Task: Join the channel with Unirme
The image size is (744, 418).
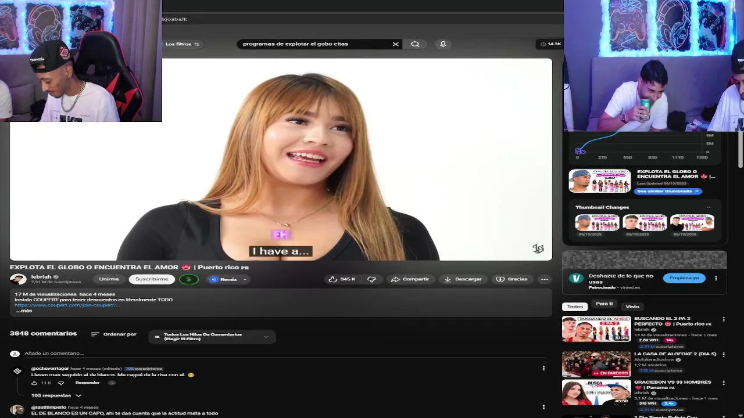Action: 109,279
